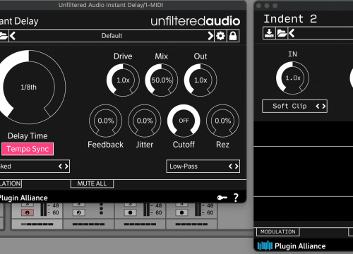Go to previous preset in Instant Delay

click(13, 36)
